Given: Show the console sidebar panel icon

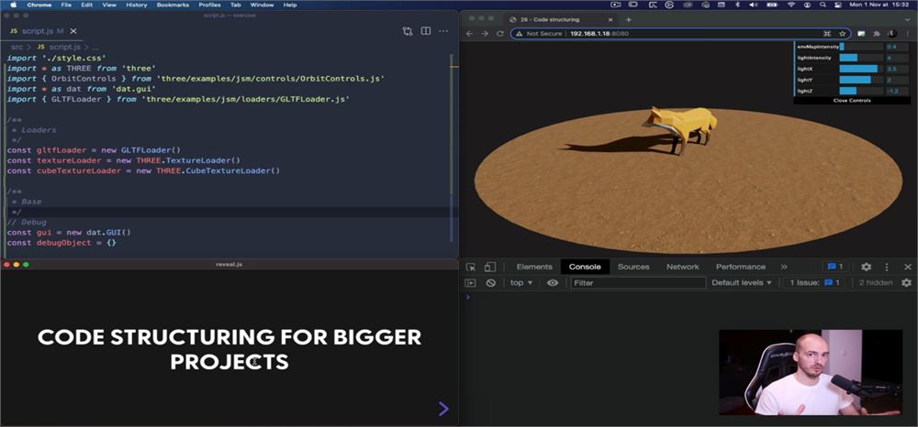Looking at the screenshot, I should point(470,283).
